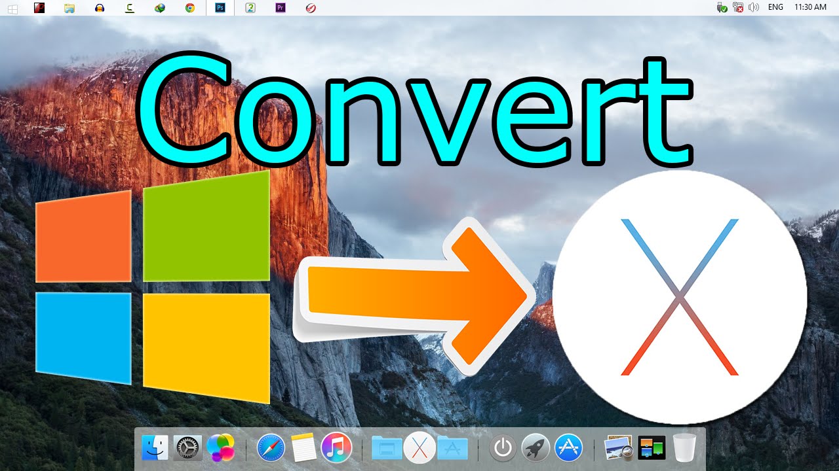Open the network status tray icon
The image size is (839, 471).
pos(738,8)
